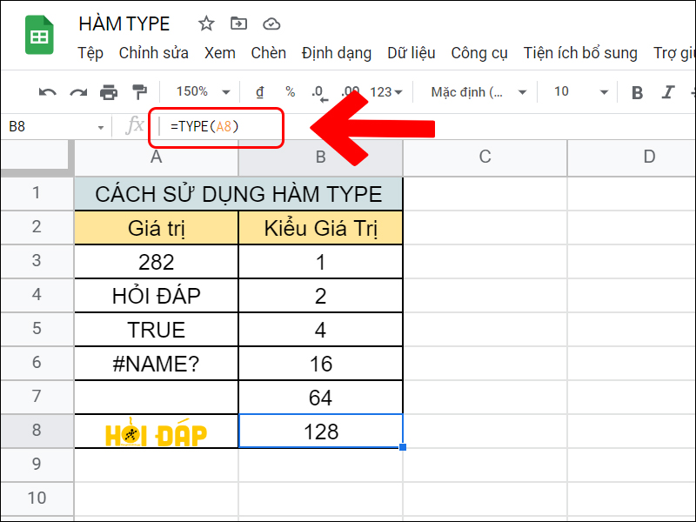Toggle bold formatting
The height and width of the screenshot is (522, 696).
tap(637, 92)
